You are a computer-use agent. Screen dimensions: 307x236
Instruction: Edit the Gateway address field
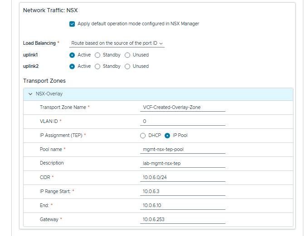click(x=183, y=220)
